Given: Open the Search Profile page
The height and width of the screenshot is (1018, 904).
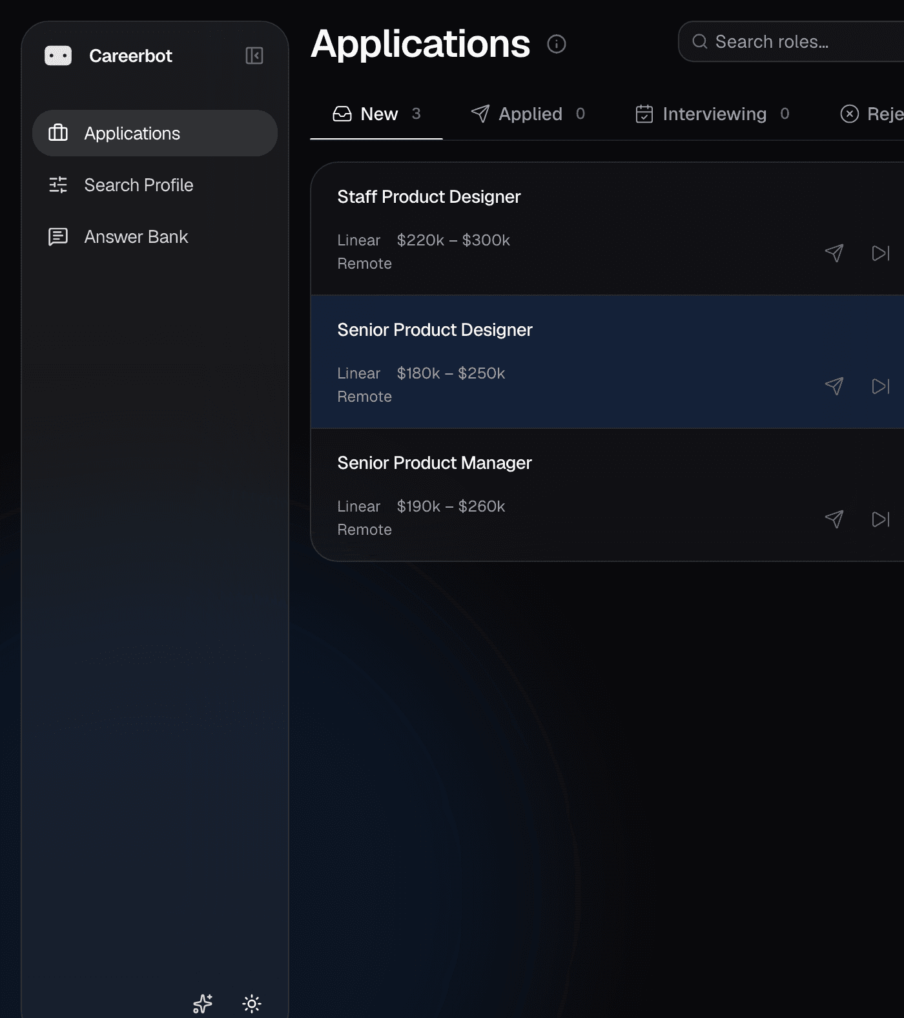Looking at the screenshot, I should point(155,185).
